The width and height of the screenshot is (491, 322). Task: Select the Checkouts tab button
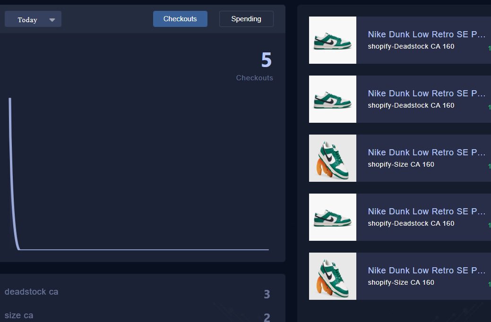pyautogui.click(x=180, y=19)
